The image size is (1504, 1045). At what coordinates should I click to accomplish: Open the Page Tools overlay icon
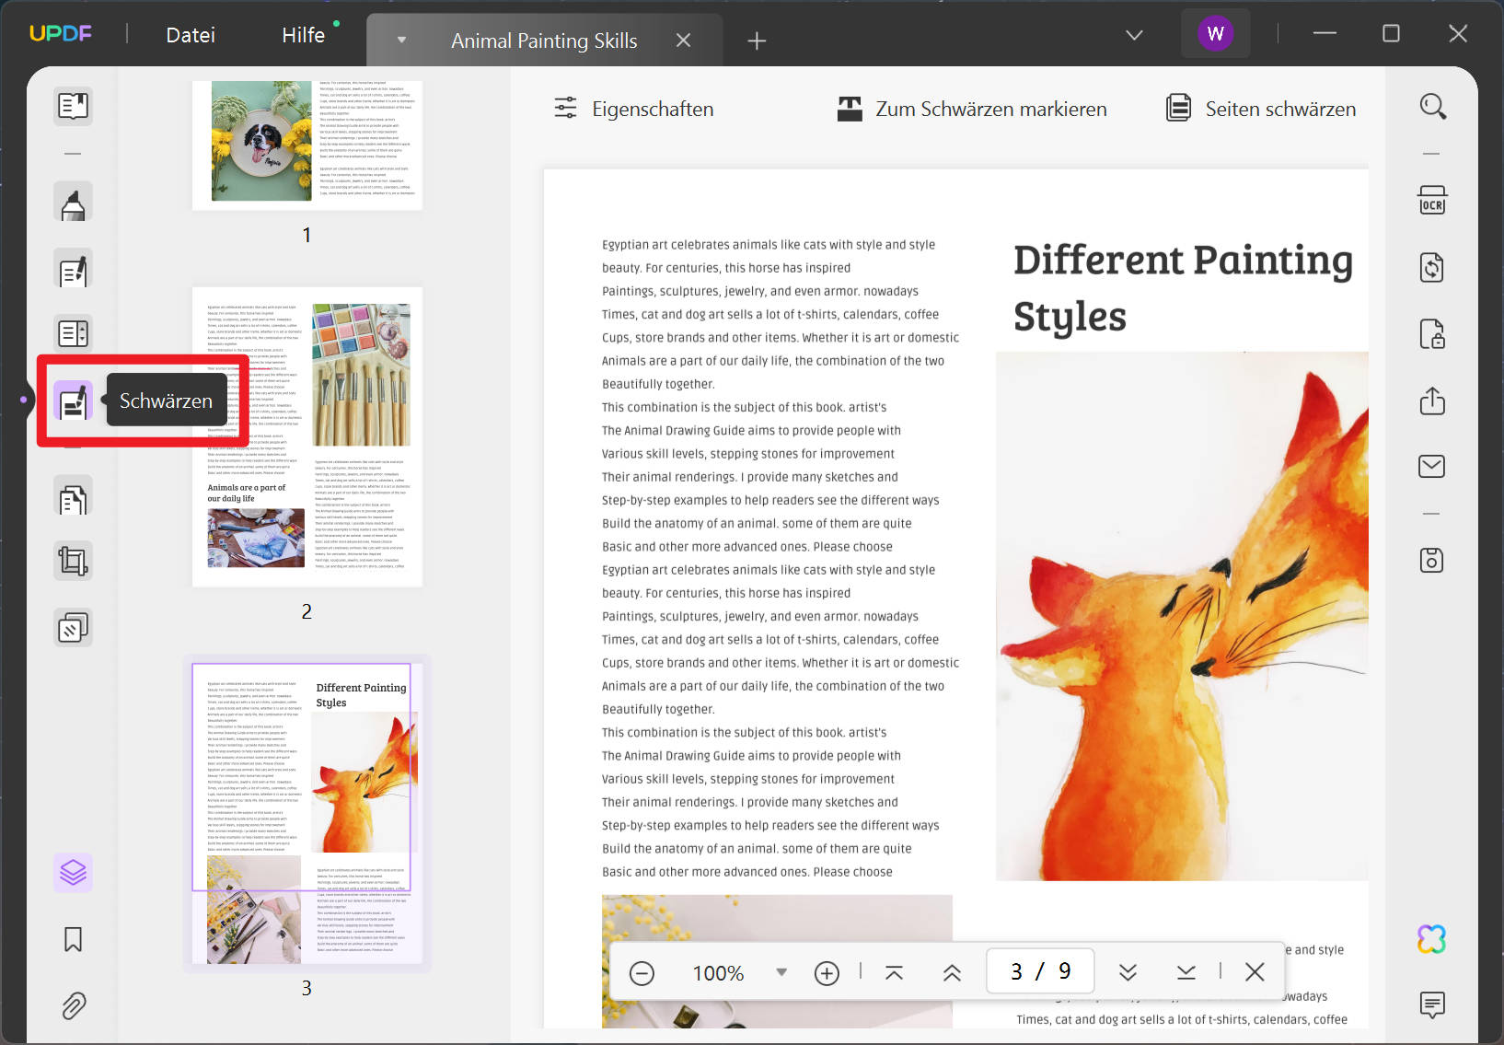click(x=73, y=628)
